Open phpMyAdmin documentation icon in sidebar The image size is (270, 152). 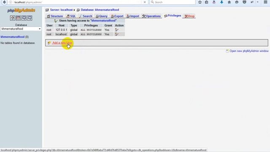tap(24, 18)
